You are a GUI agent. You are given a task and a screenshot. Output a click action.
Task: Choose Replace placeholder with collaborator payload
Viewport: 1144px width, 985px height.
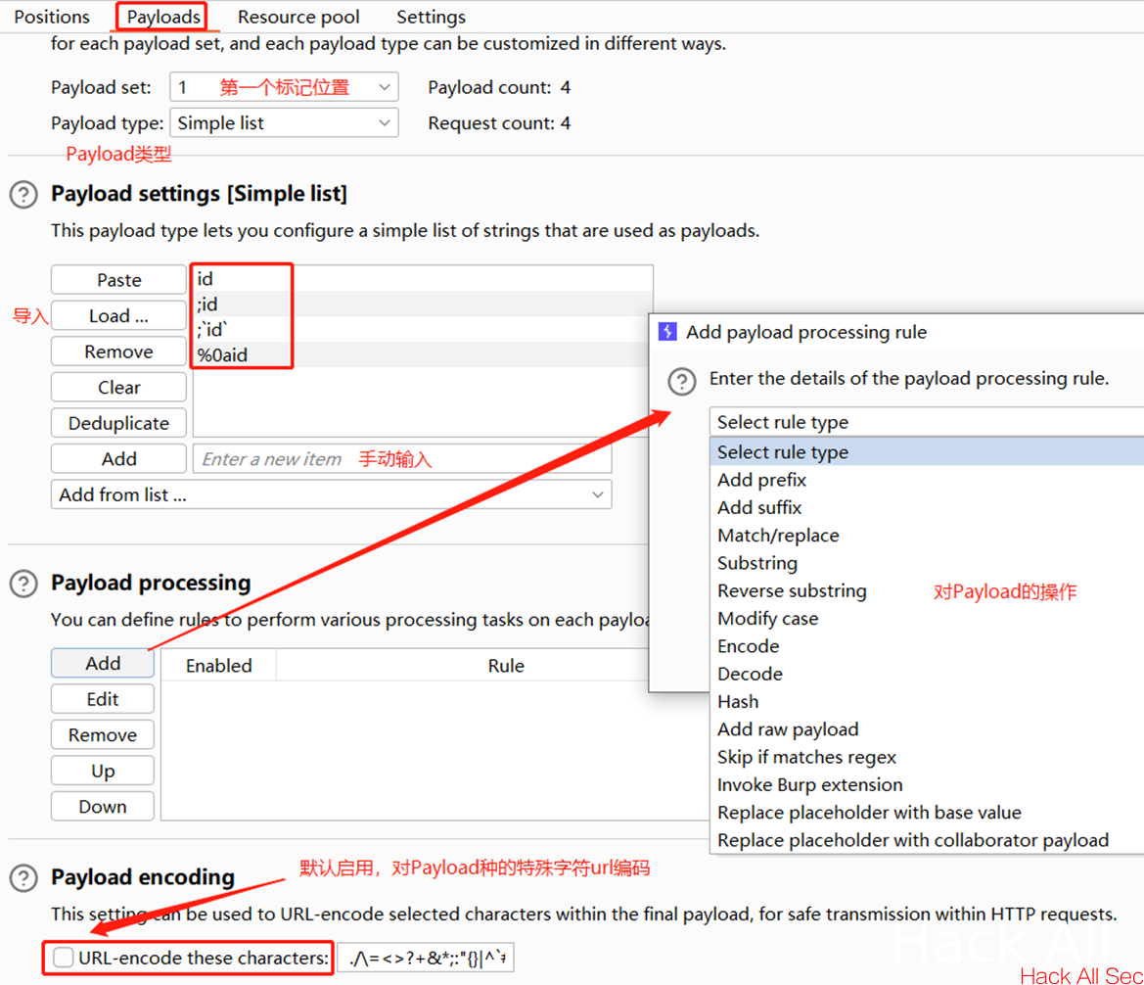927,840
